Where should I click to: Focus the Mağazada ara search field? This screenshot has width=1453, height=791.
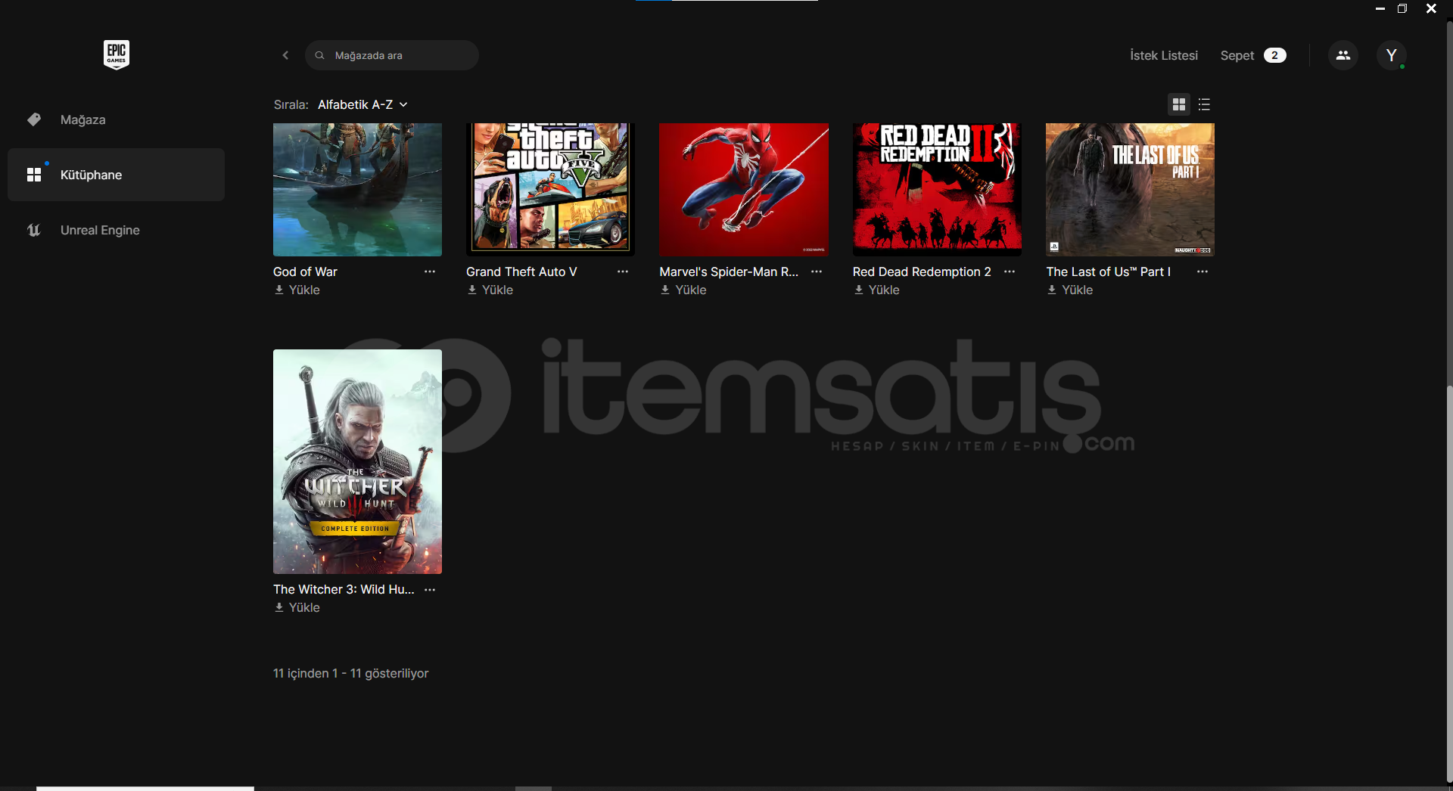[x=392, y=55]
